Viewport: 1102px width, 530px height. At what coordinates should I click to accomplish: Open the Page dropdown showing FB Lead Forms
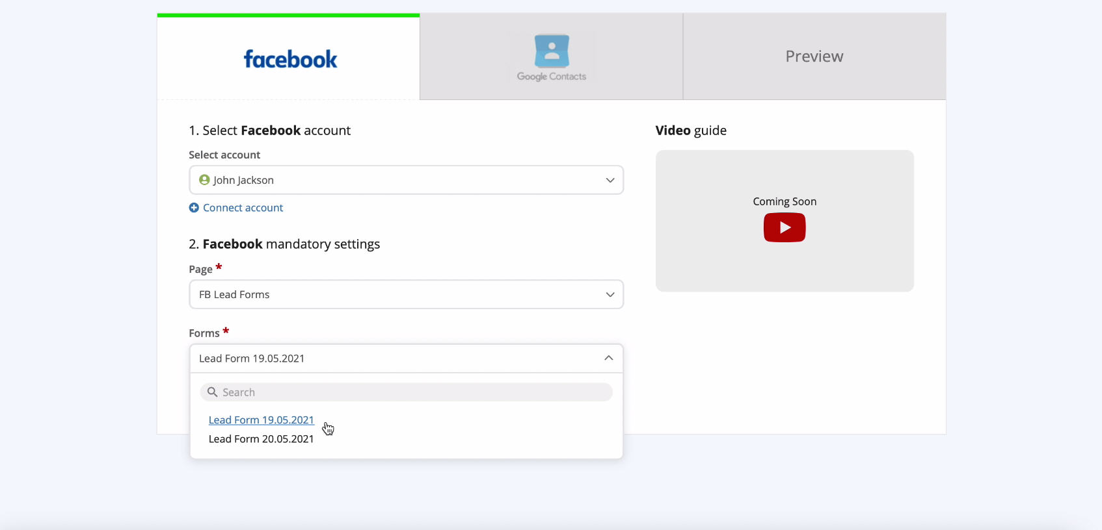tap(407, 294)
